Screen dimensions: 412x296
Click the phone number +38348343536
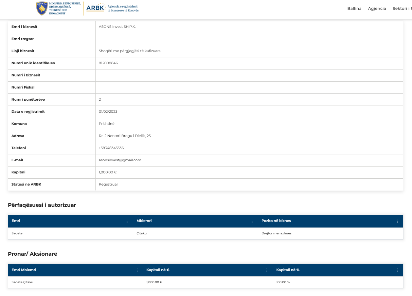111,148
